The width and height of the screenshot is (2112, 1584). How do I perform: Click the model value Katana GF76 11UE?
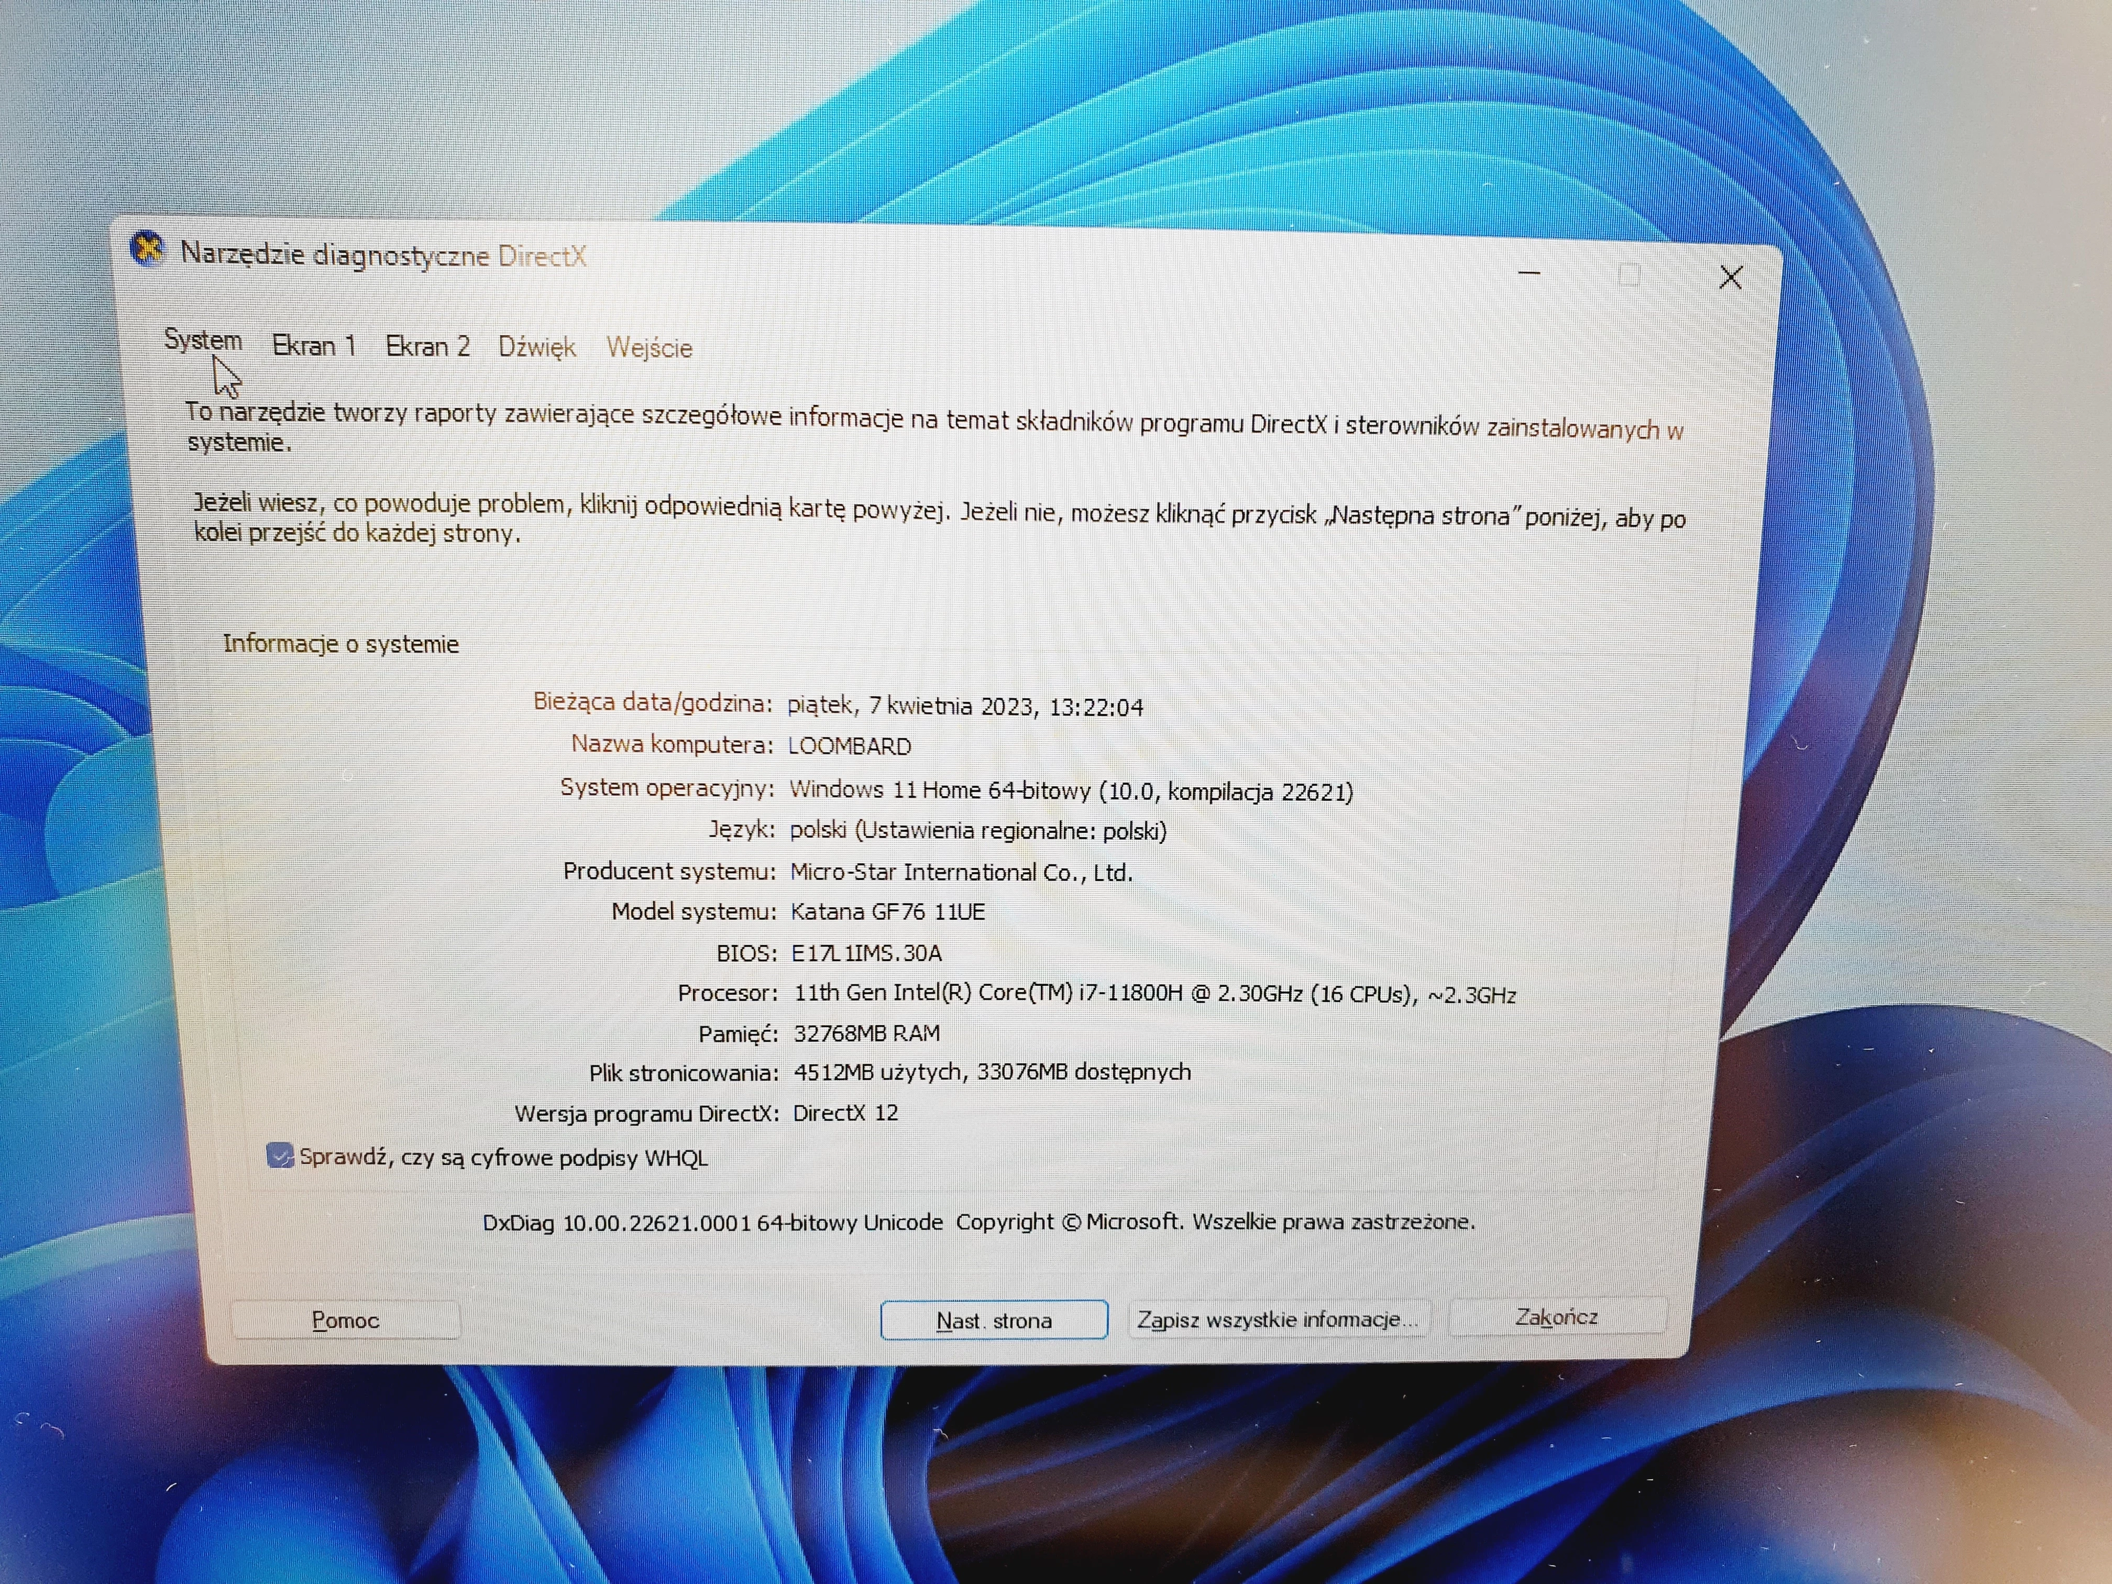(888, 911)
